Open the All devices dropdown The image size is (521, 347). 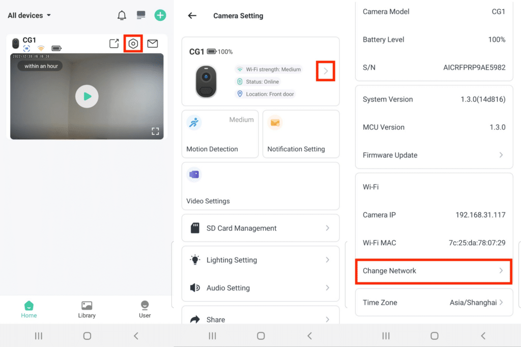coord(29,15)
